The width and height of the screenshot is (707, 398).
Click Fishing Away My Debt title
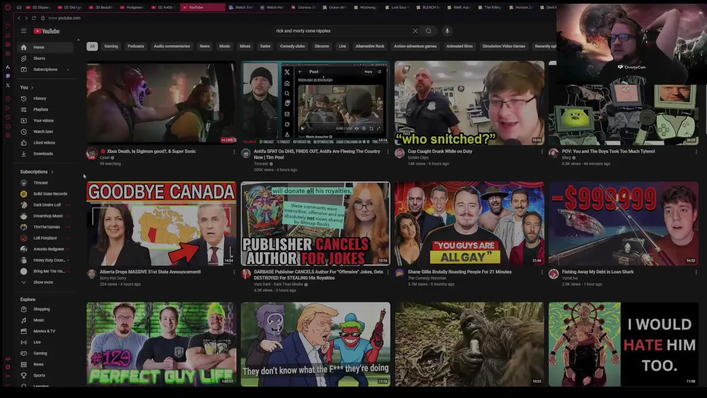coord(598,272)
